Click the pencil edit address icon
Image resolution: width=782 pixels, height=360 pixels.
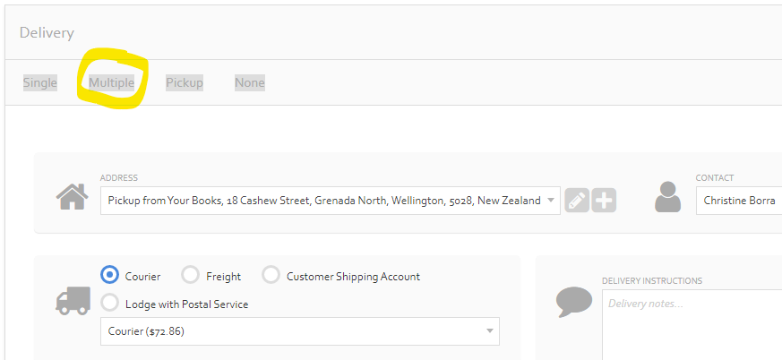point(577,201)
